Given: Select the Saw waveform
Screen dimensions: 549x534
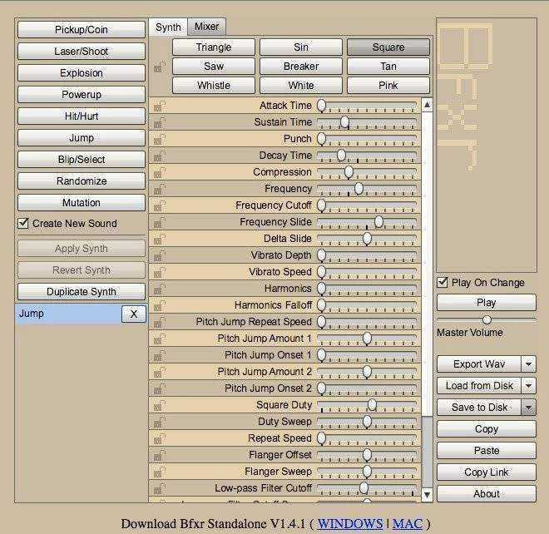Looking at the screenshot, I should click(x=214, y=67).
